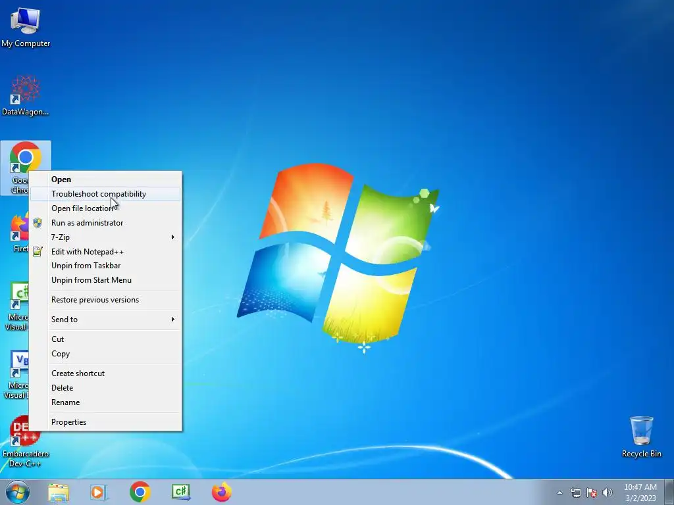The height and width of the screenshot is (505, 674).
Task: Expand the Send to submenu
Action: [105, 320]
